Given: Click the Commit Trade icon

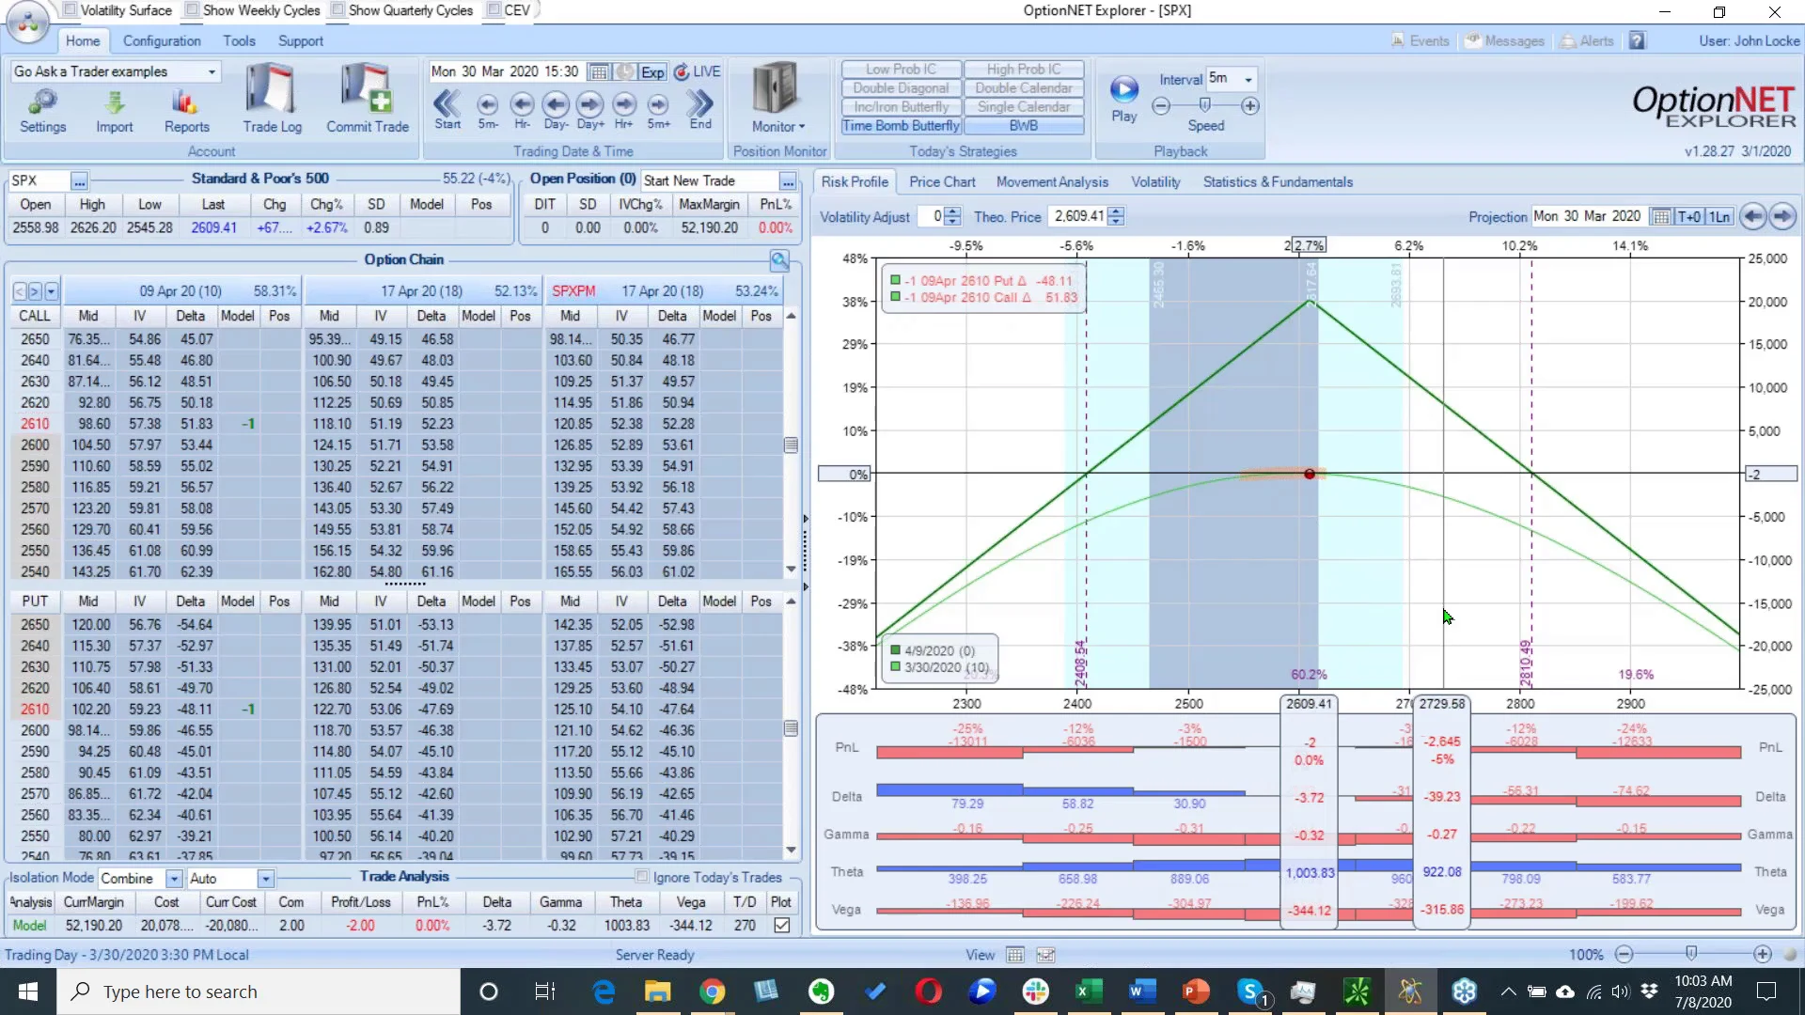Looking at the screenshot, I should coord(367,99).
